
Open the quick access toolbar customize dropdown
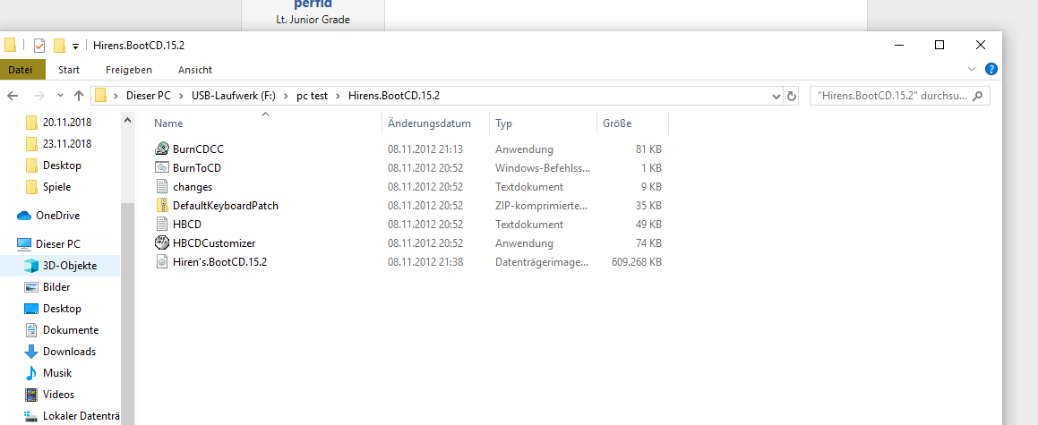(x=75, y=47)
